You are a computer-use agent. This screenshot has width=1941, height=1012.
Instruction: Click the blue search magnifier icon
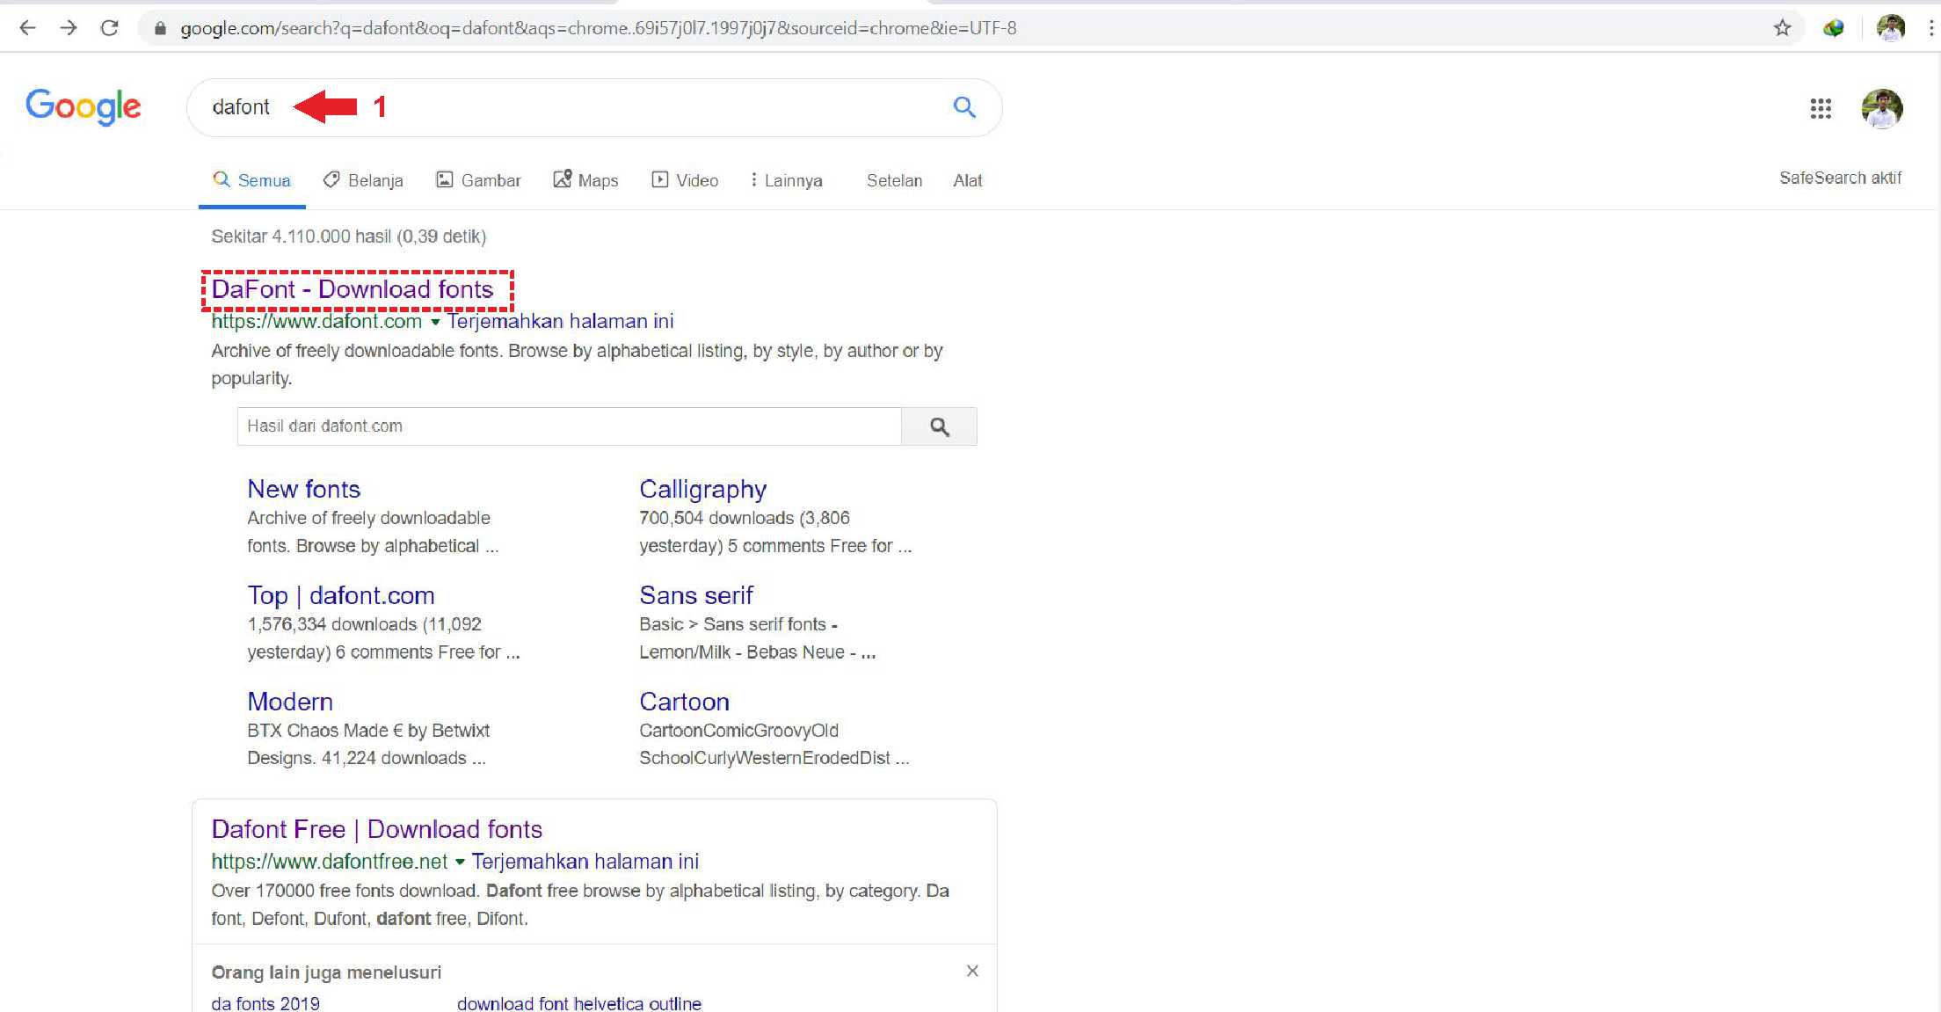click(x=964, y=107)
